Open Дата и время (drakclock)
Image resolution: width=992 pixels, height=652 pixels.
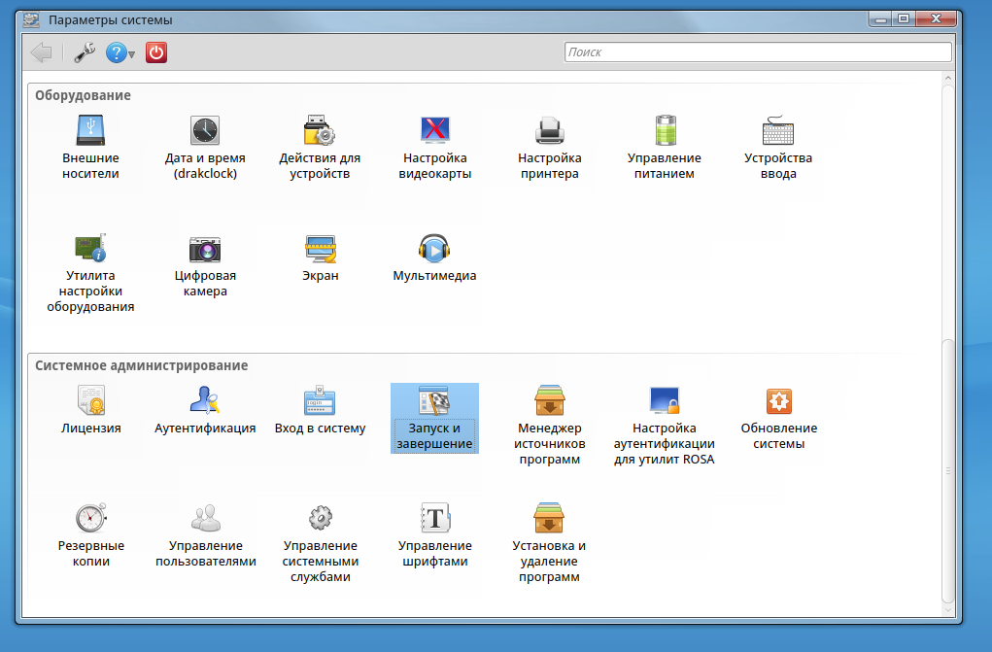coord(205,147)
